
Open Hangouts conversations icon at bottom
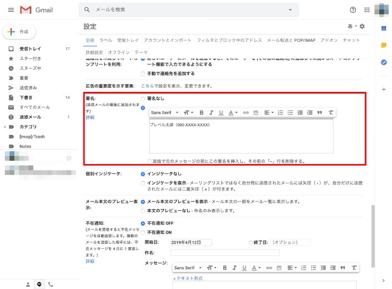pos(39,284)
